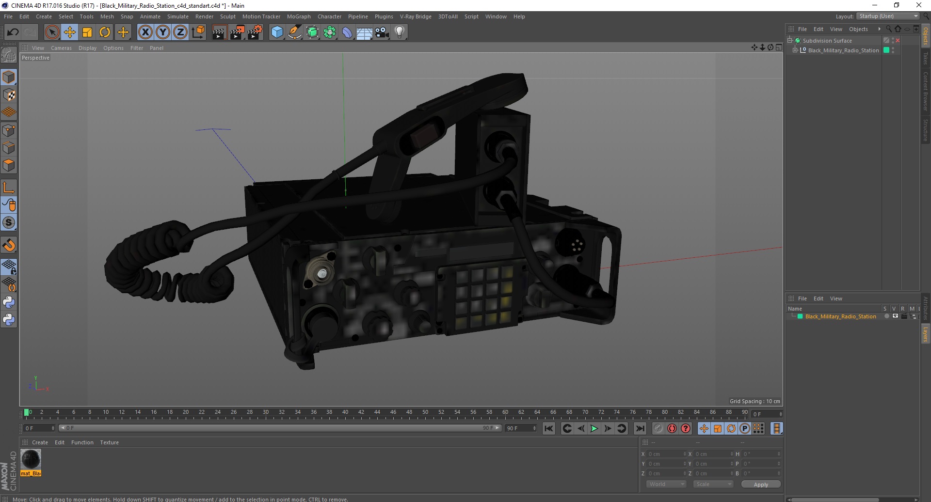
Task: Toggle Z axis lock
Action: pos(180,32)
